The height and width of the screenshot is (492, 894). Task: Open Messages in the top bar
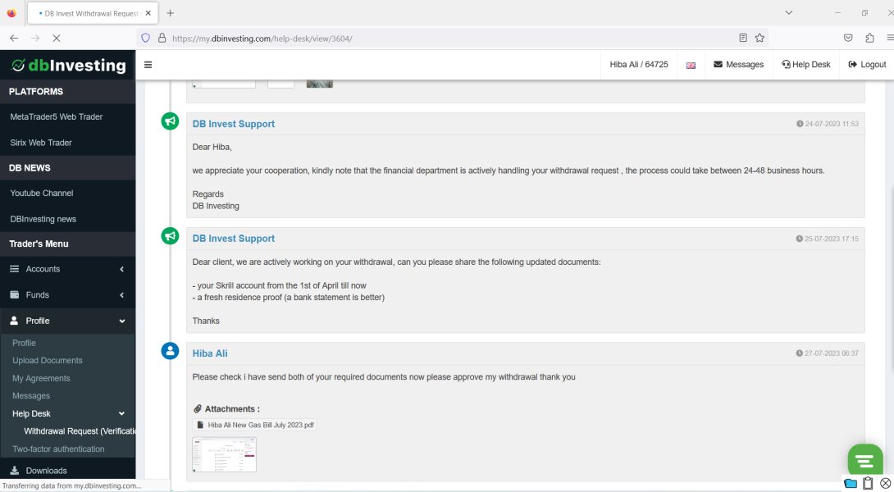pos(738,65)
